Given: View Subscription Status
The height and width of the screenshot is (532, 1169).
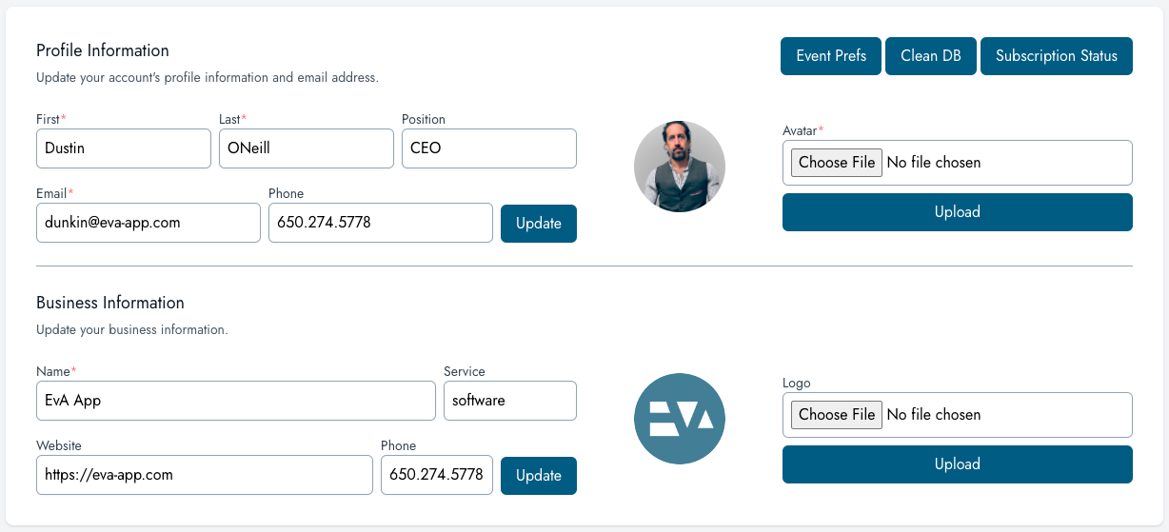Looking at the screenshot, I should (x=1056, y=56).
